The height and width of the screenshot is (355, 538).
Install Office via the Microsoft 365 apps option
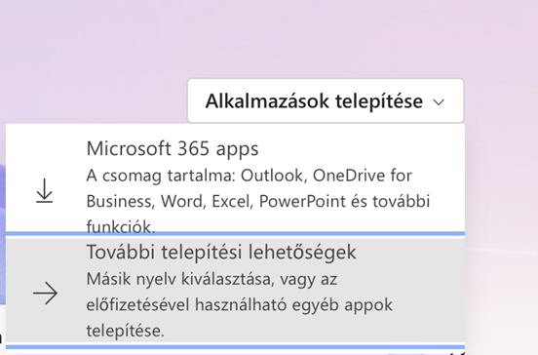pos(236,178)
